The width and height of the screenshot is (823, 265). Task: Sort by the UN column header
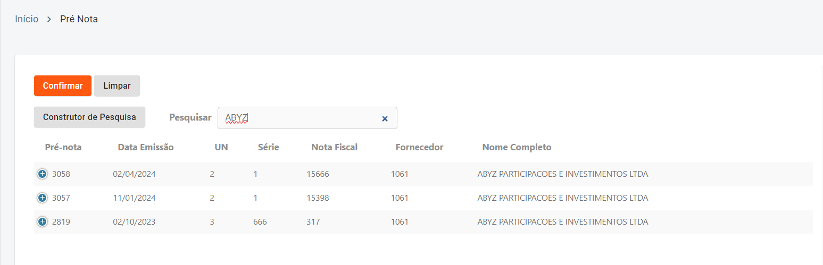[x=221, y=147]
